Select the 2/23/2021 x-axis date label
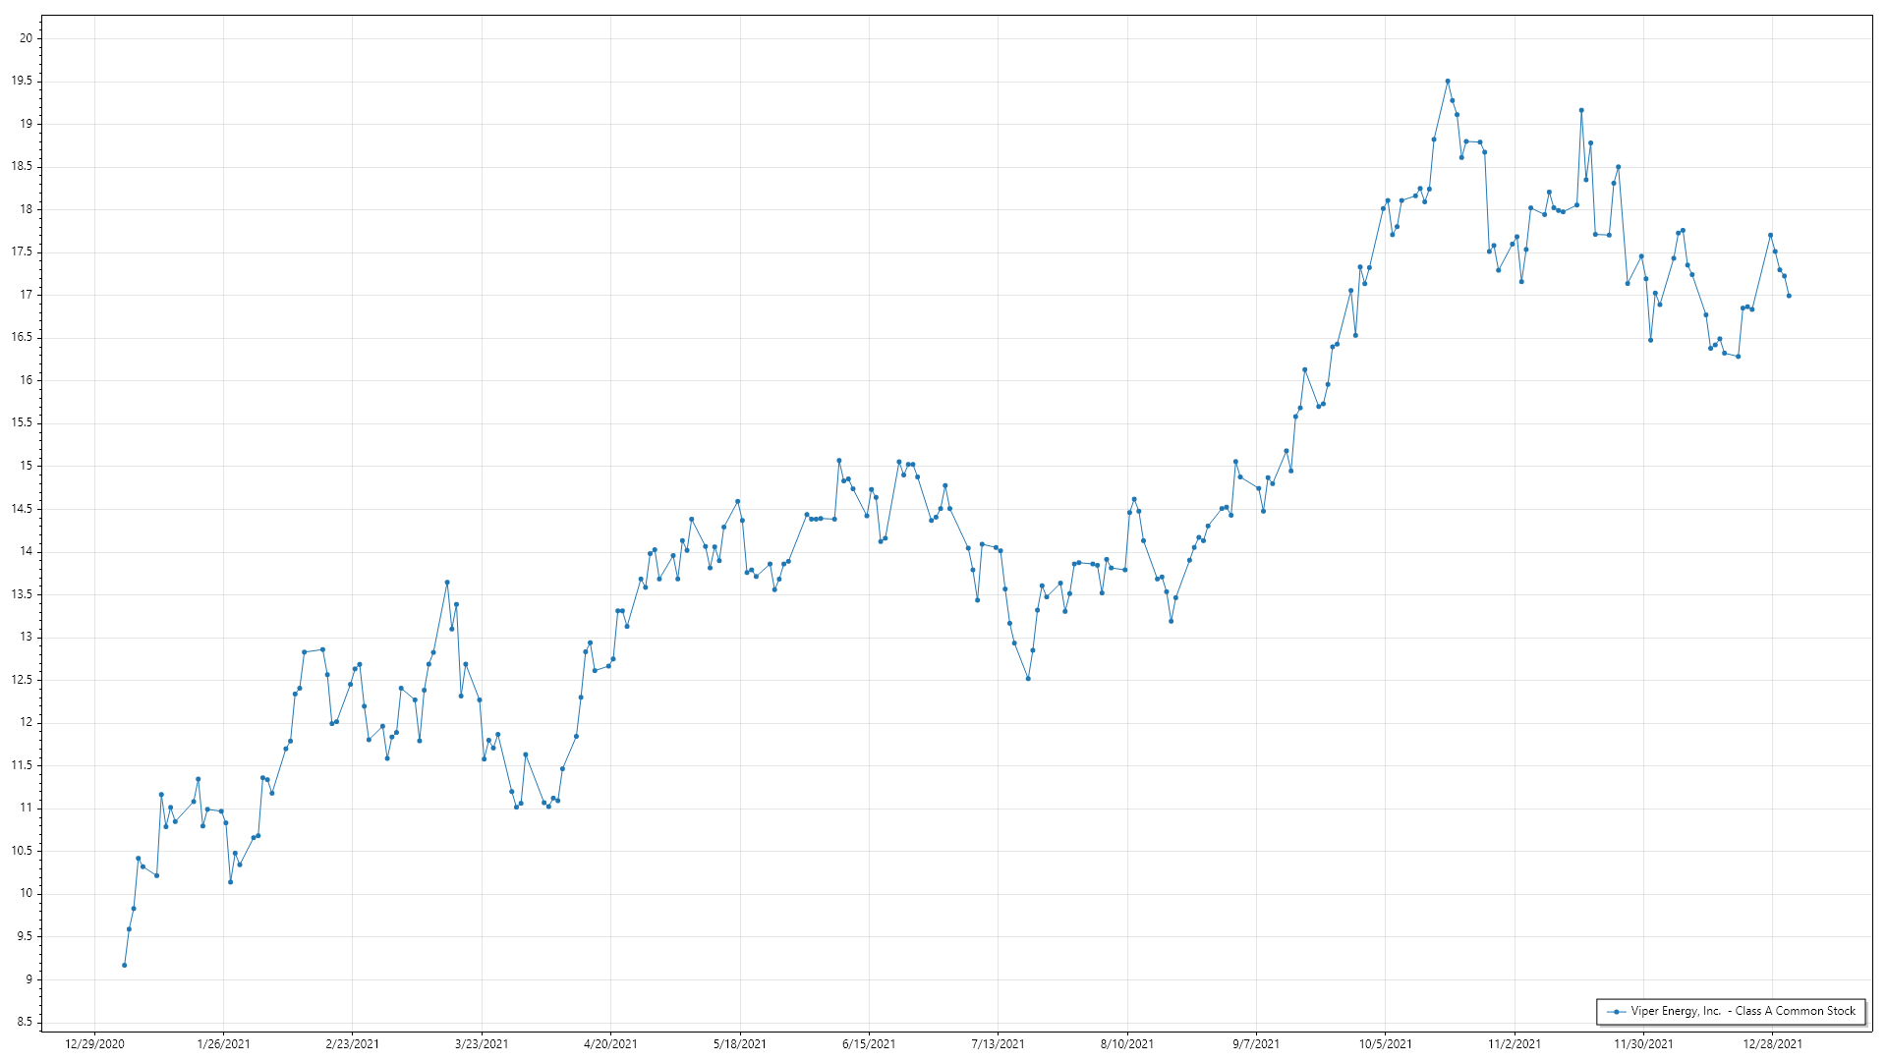This screenshot has width=1887, height=1061. tap(352, 1043)
